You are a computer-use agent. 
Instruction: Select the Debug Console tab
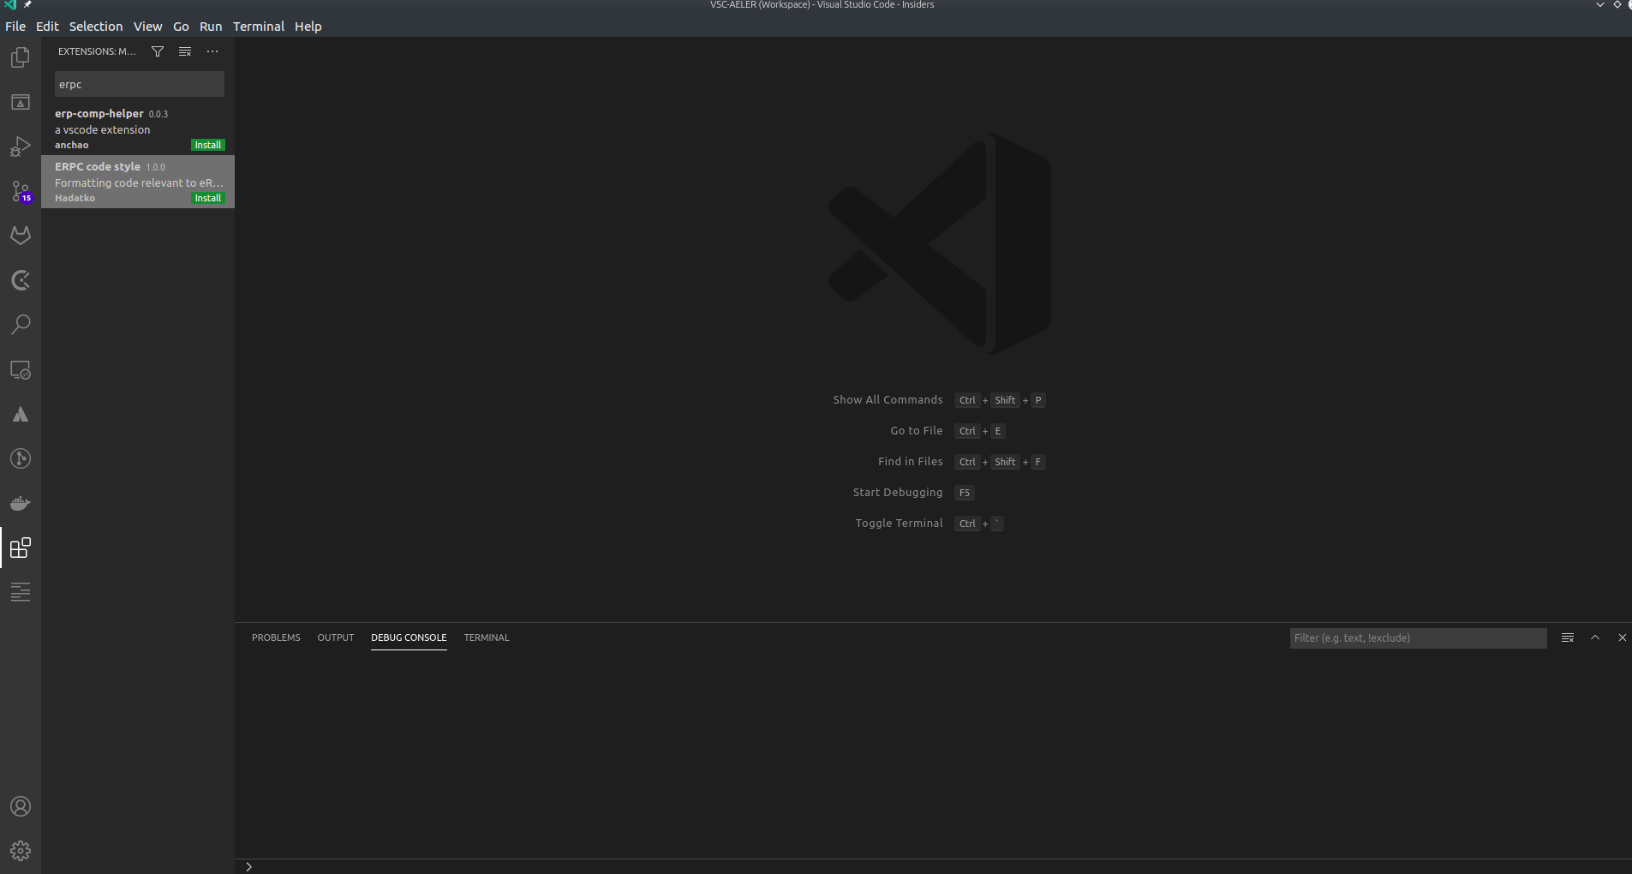(x=409, y=638)
